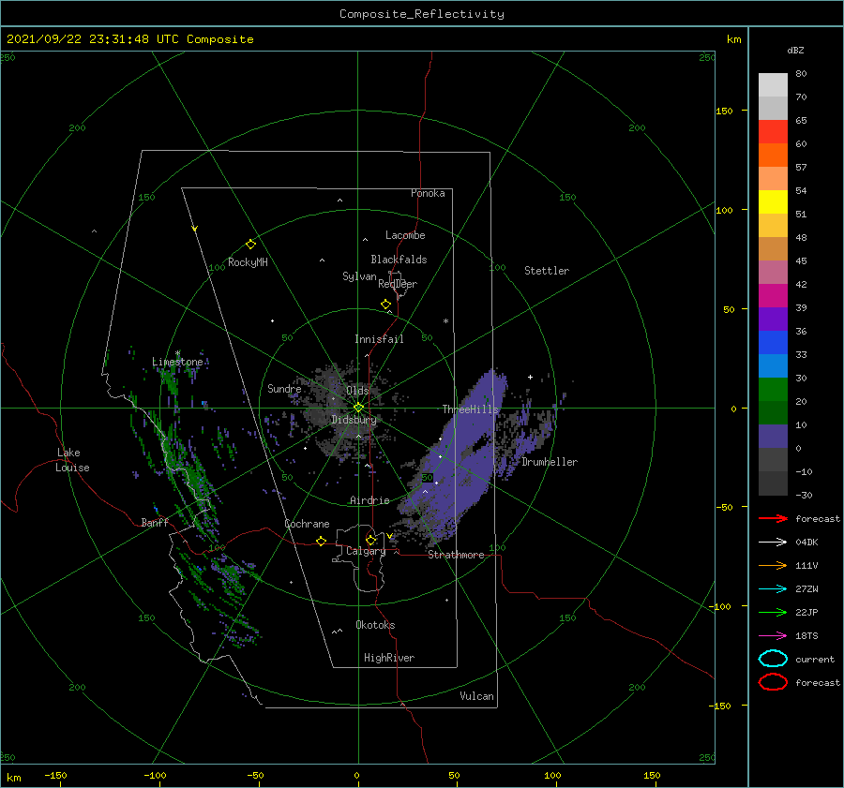Click the Sundre town label
Screen dimensions: 844x788
[x=284, y=389]
